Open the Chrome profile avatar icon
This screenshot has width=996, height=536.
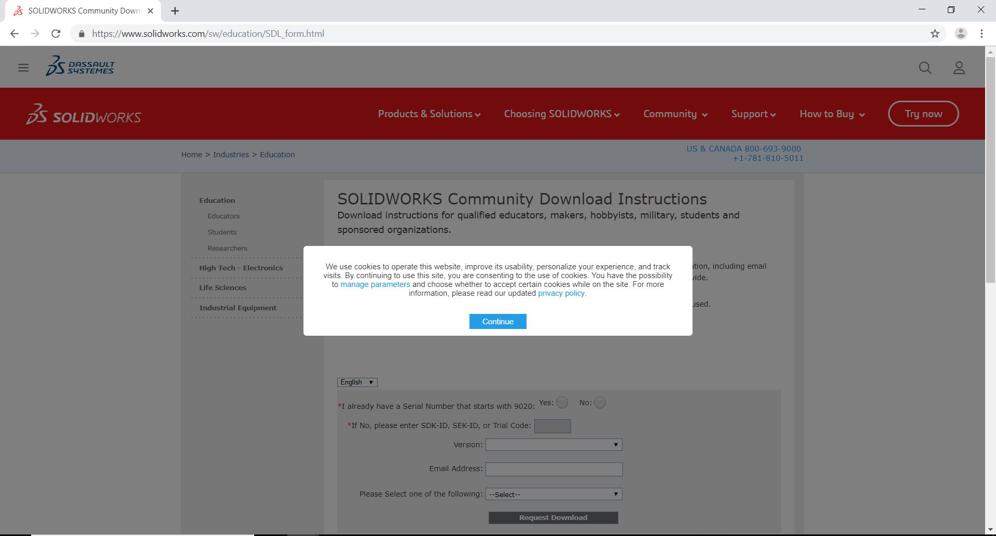(961, 34)
